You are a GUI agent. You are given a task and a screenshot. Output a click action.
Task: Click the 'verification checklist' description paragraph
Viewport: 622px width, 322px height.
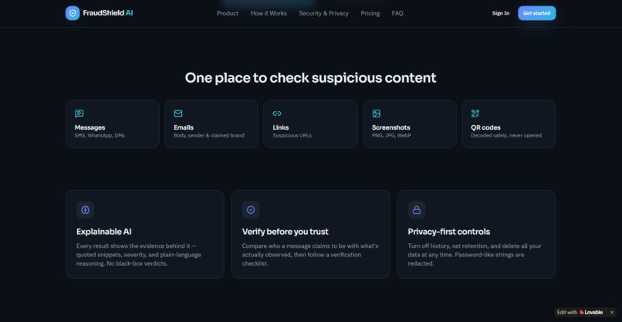pyautogui.click(x=310, y=255)
